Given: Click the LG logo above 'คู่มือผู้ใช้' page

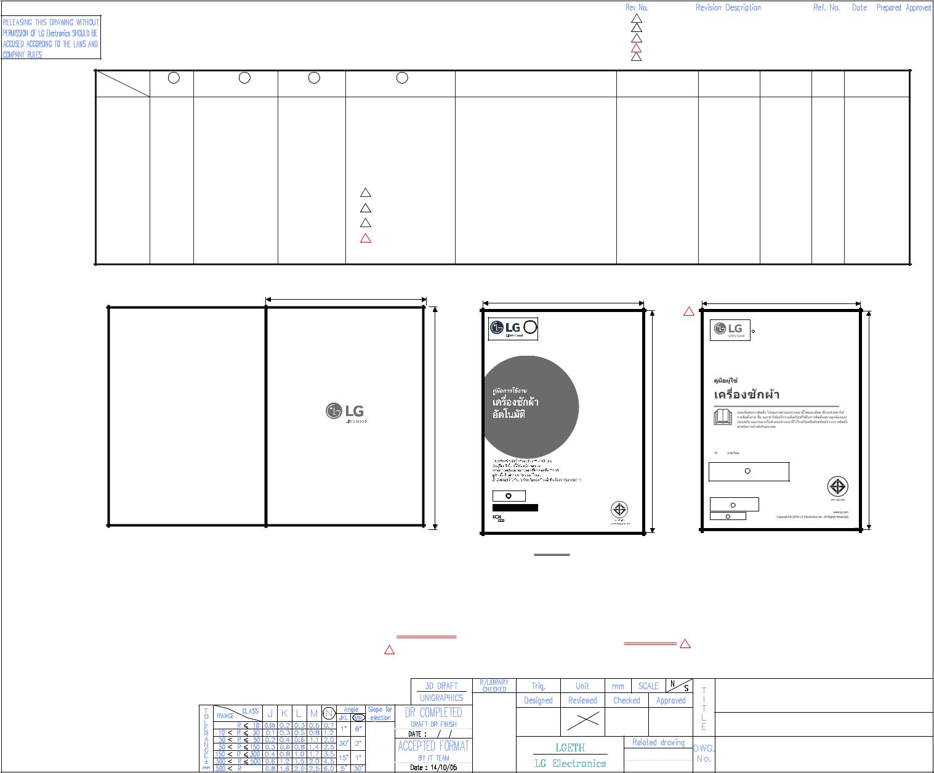Looking at the screenshot, I should [730, 330].
